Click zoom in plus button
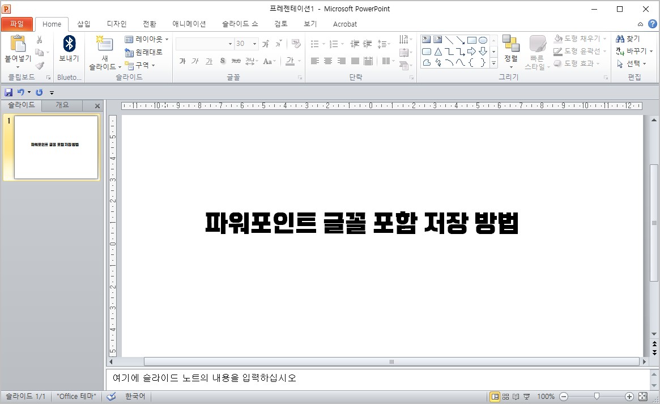The image size is (660, 404). click(x=629, y=397)
